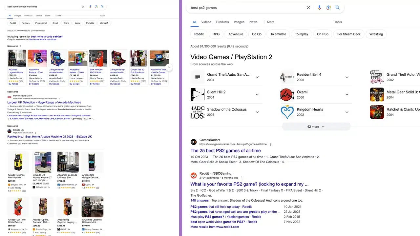Image resolution: width=420 pixels, height=236 pixels.
Task: Expand Okami entry chevron
Action: [347, 94]
